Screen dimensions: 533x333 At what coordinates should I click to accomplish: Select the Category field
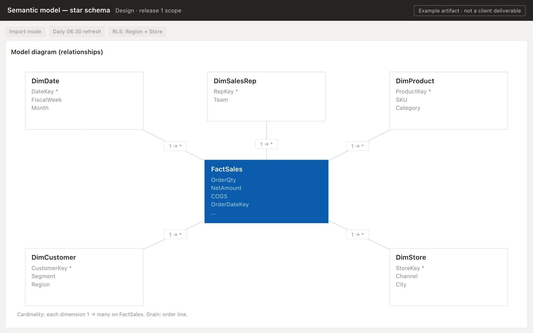tap(408, 108)
